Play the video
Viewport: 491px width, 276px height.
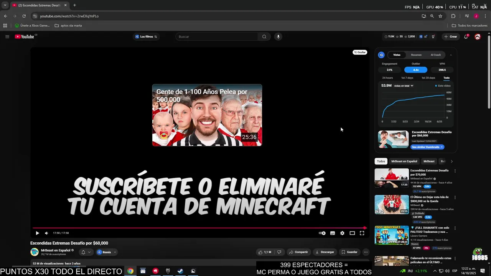pyautogui.click(x=37, y=233)
